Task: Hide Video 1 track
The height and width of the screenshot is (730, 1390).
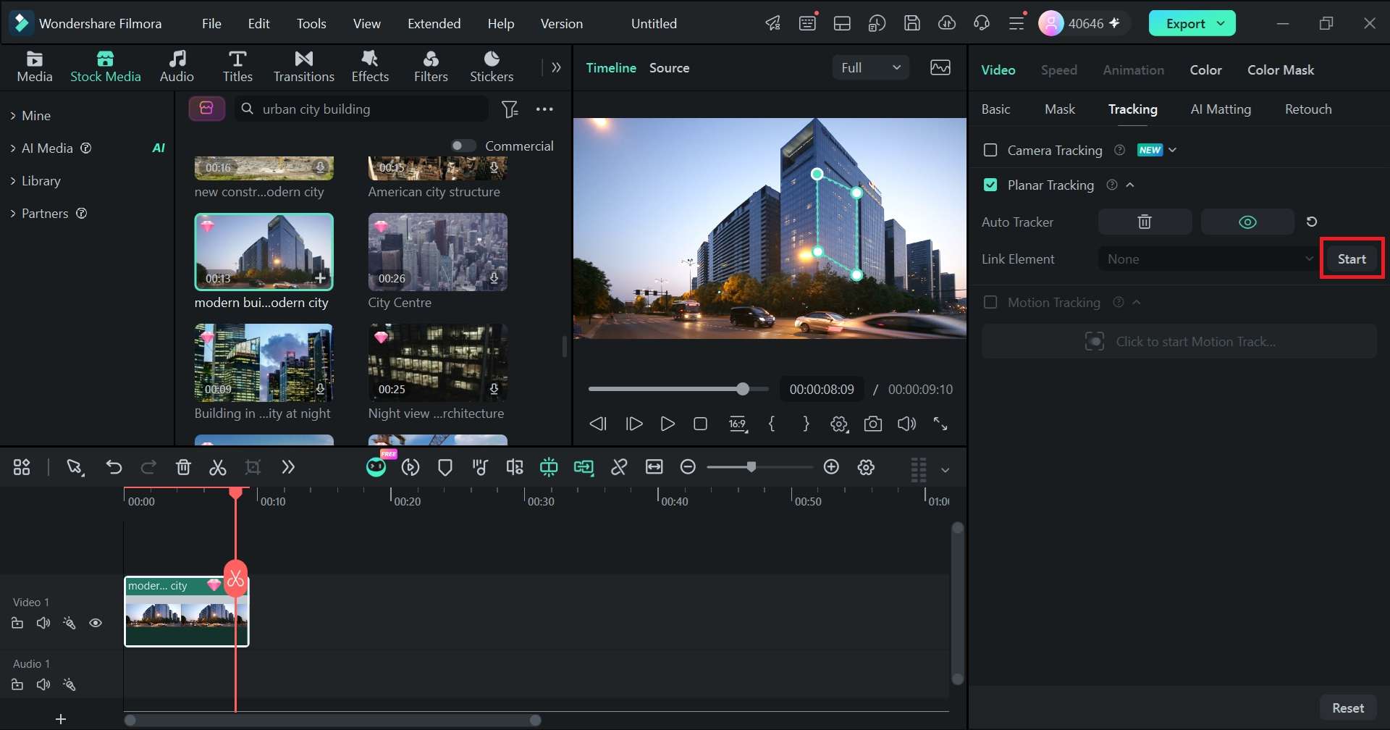Action: 96,623
